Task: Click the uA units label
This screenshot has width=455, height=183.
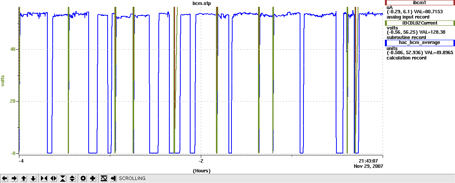Action: click(389, 8)
